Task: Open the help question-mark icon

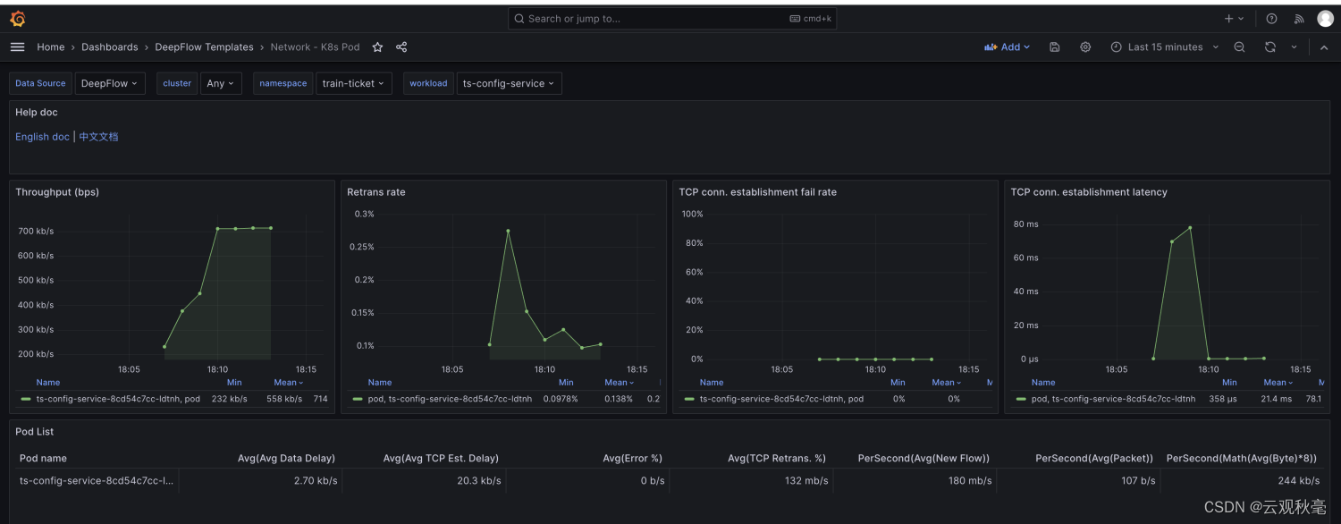Action: coord(1272,19)
